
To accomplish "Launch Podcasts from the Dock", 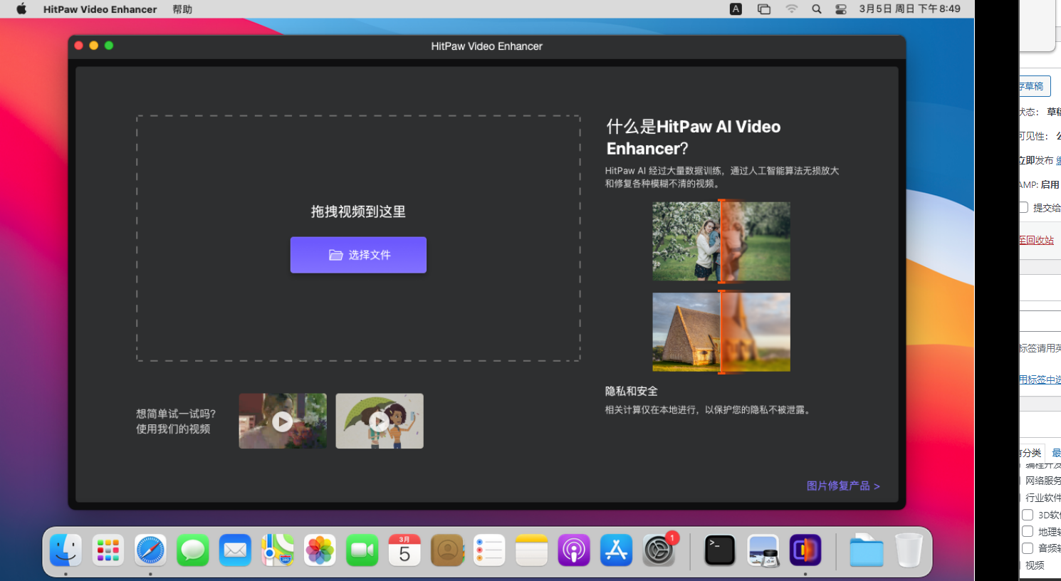I will [x=574, y=550].
